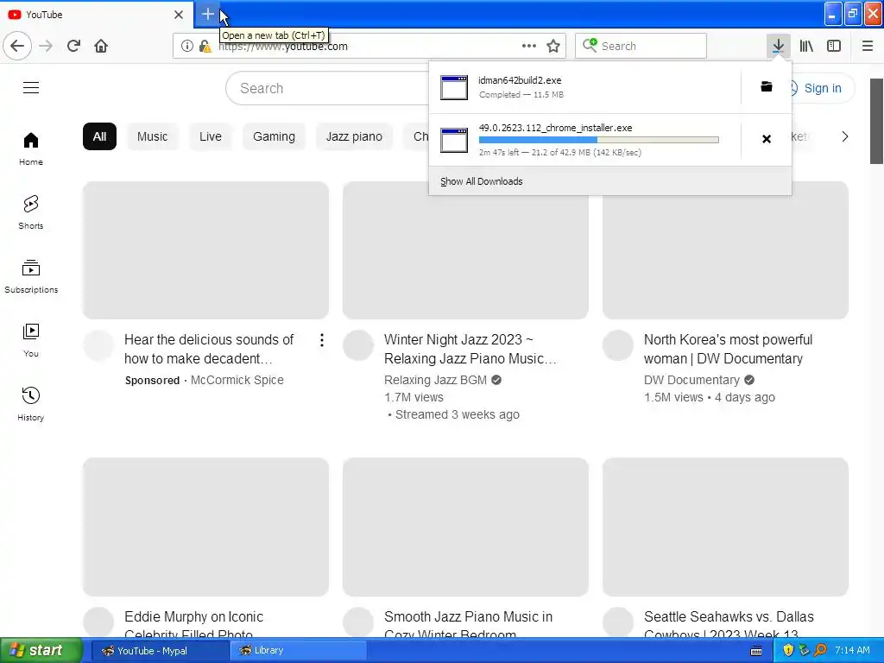Click the magnifier icon in system tray
Viewport: 884px width, 663px height.
click(821, 650)
